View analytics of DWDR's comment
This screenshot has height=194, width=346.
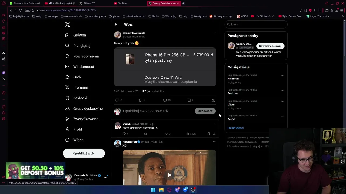[188, 134]
